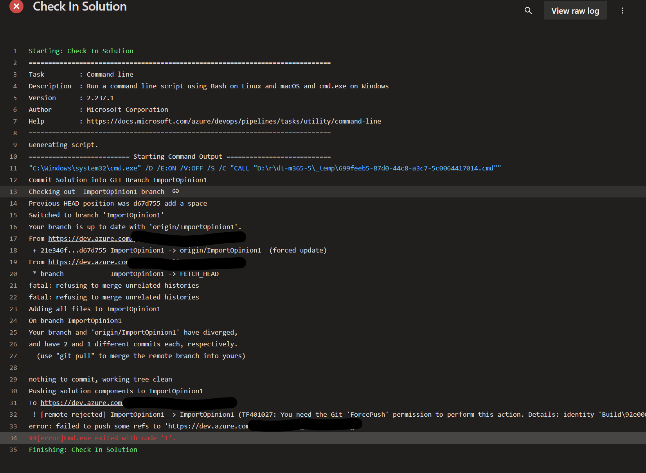The width and height of the screenshot is (646, 473).
Task: Click the red failed status icon
Action: click(x=16, y=6)
